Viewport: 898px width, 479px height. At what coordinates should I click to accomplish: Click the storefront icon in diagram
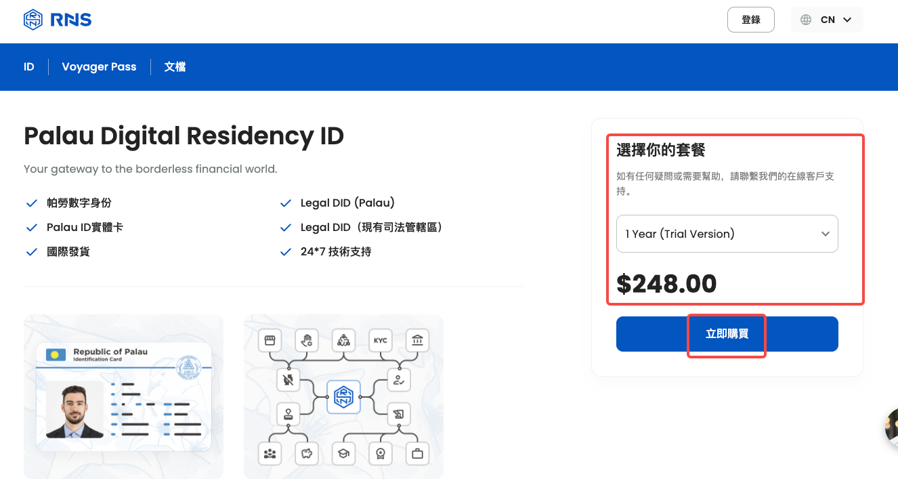click(270, 340)
